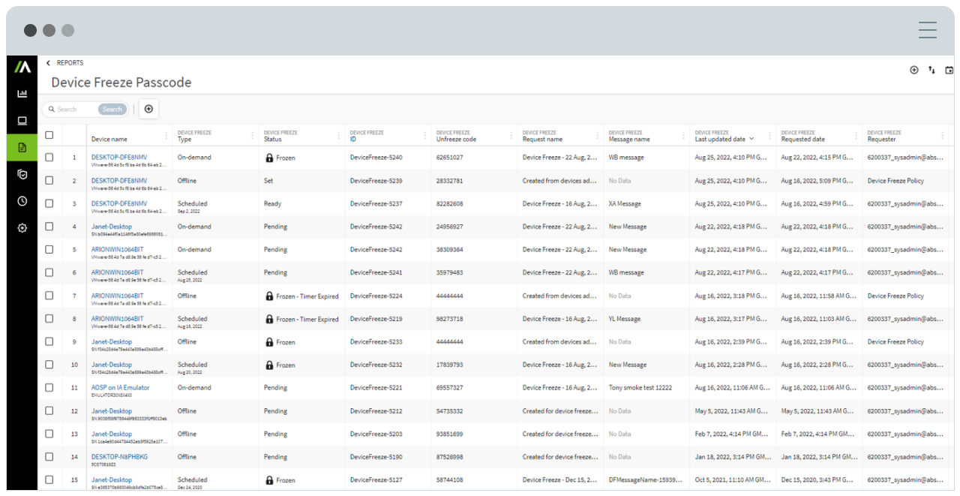Check the checkbox for row 11 AOSP on IA Emulator

pos(49,388)
